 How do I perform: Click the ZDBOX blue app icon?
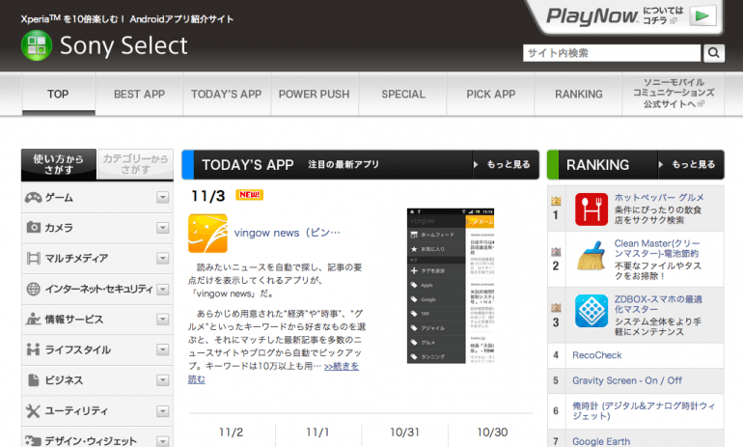coord(592,311)
